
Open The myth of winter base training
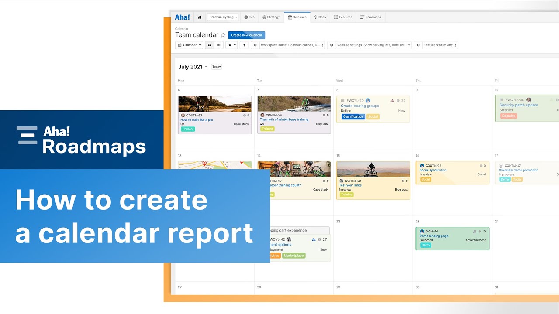click(284, 119)
